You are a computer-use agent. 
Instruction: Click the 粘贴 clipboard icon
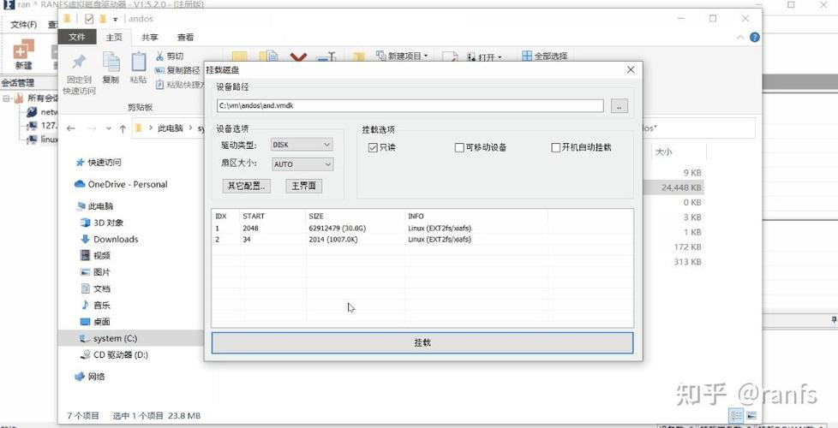pos(139,62)
